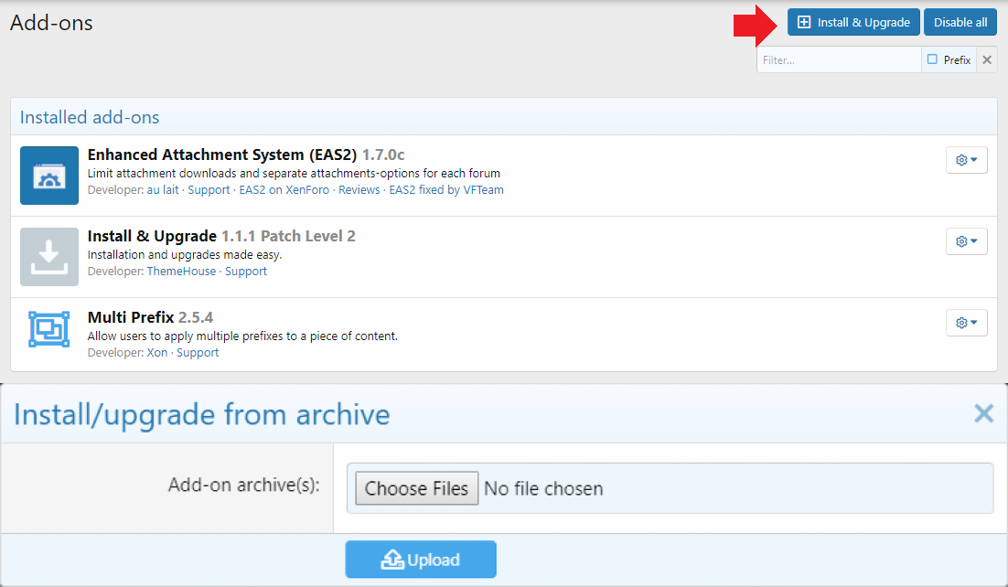
Task: Open the au lait developer link
Action: click(165, 190)
